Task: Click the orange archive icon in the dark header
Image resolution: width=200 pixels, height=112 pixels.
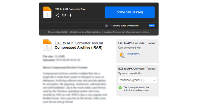Action: click(47, 12)
